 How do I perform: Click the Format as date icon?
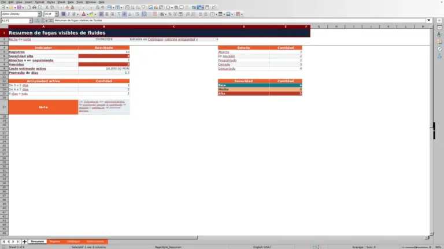point(180,14)
